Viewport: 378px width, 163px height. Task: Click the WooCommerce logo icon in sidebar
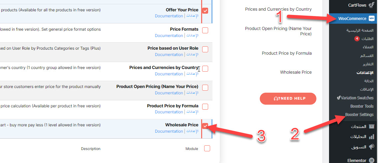click(x=372, y=19)
